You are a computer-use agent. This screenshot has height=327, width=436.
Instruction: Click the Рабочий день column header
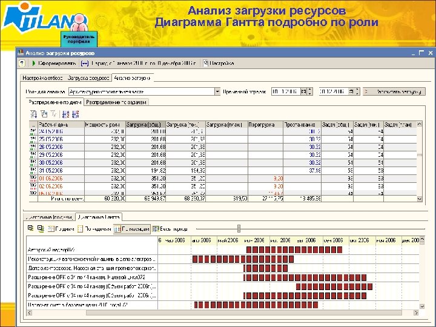pyautogui.click(x=61, y=125)
